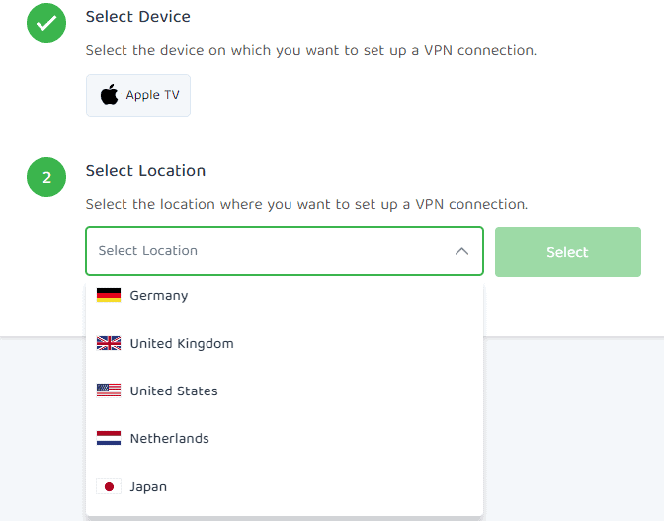Click the Germany flag icon
Viewport: 664px width, 521px height.
(109, 295)
